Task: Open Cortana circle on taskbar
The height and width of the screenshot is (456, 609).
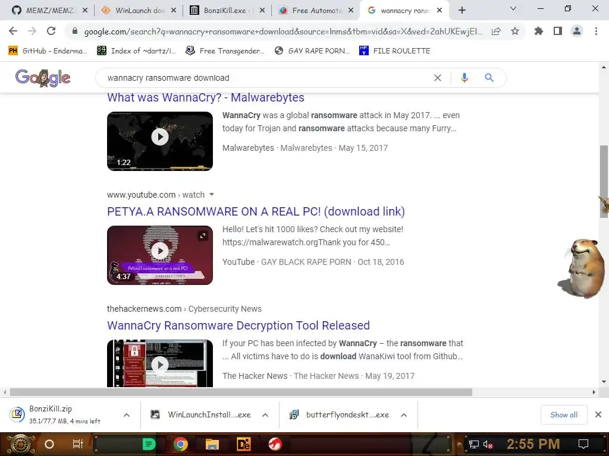Action: tap(49, 444)
